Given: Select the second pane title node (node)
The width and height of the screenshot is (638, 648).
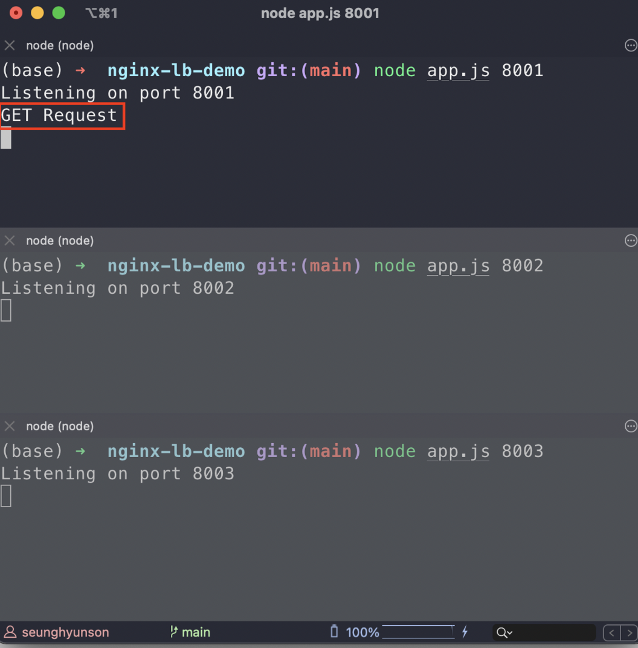Looking at the screenshot, I should tap(60, 241).
